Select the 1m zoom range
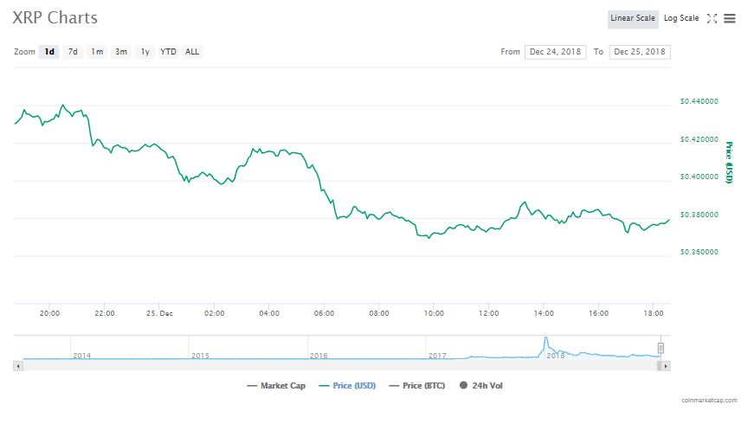 (97, 52)
